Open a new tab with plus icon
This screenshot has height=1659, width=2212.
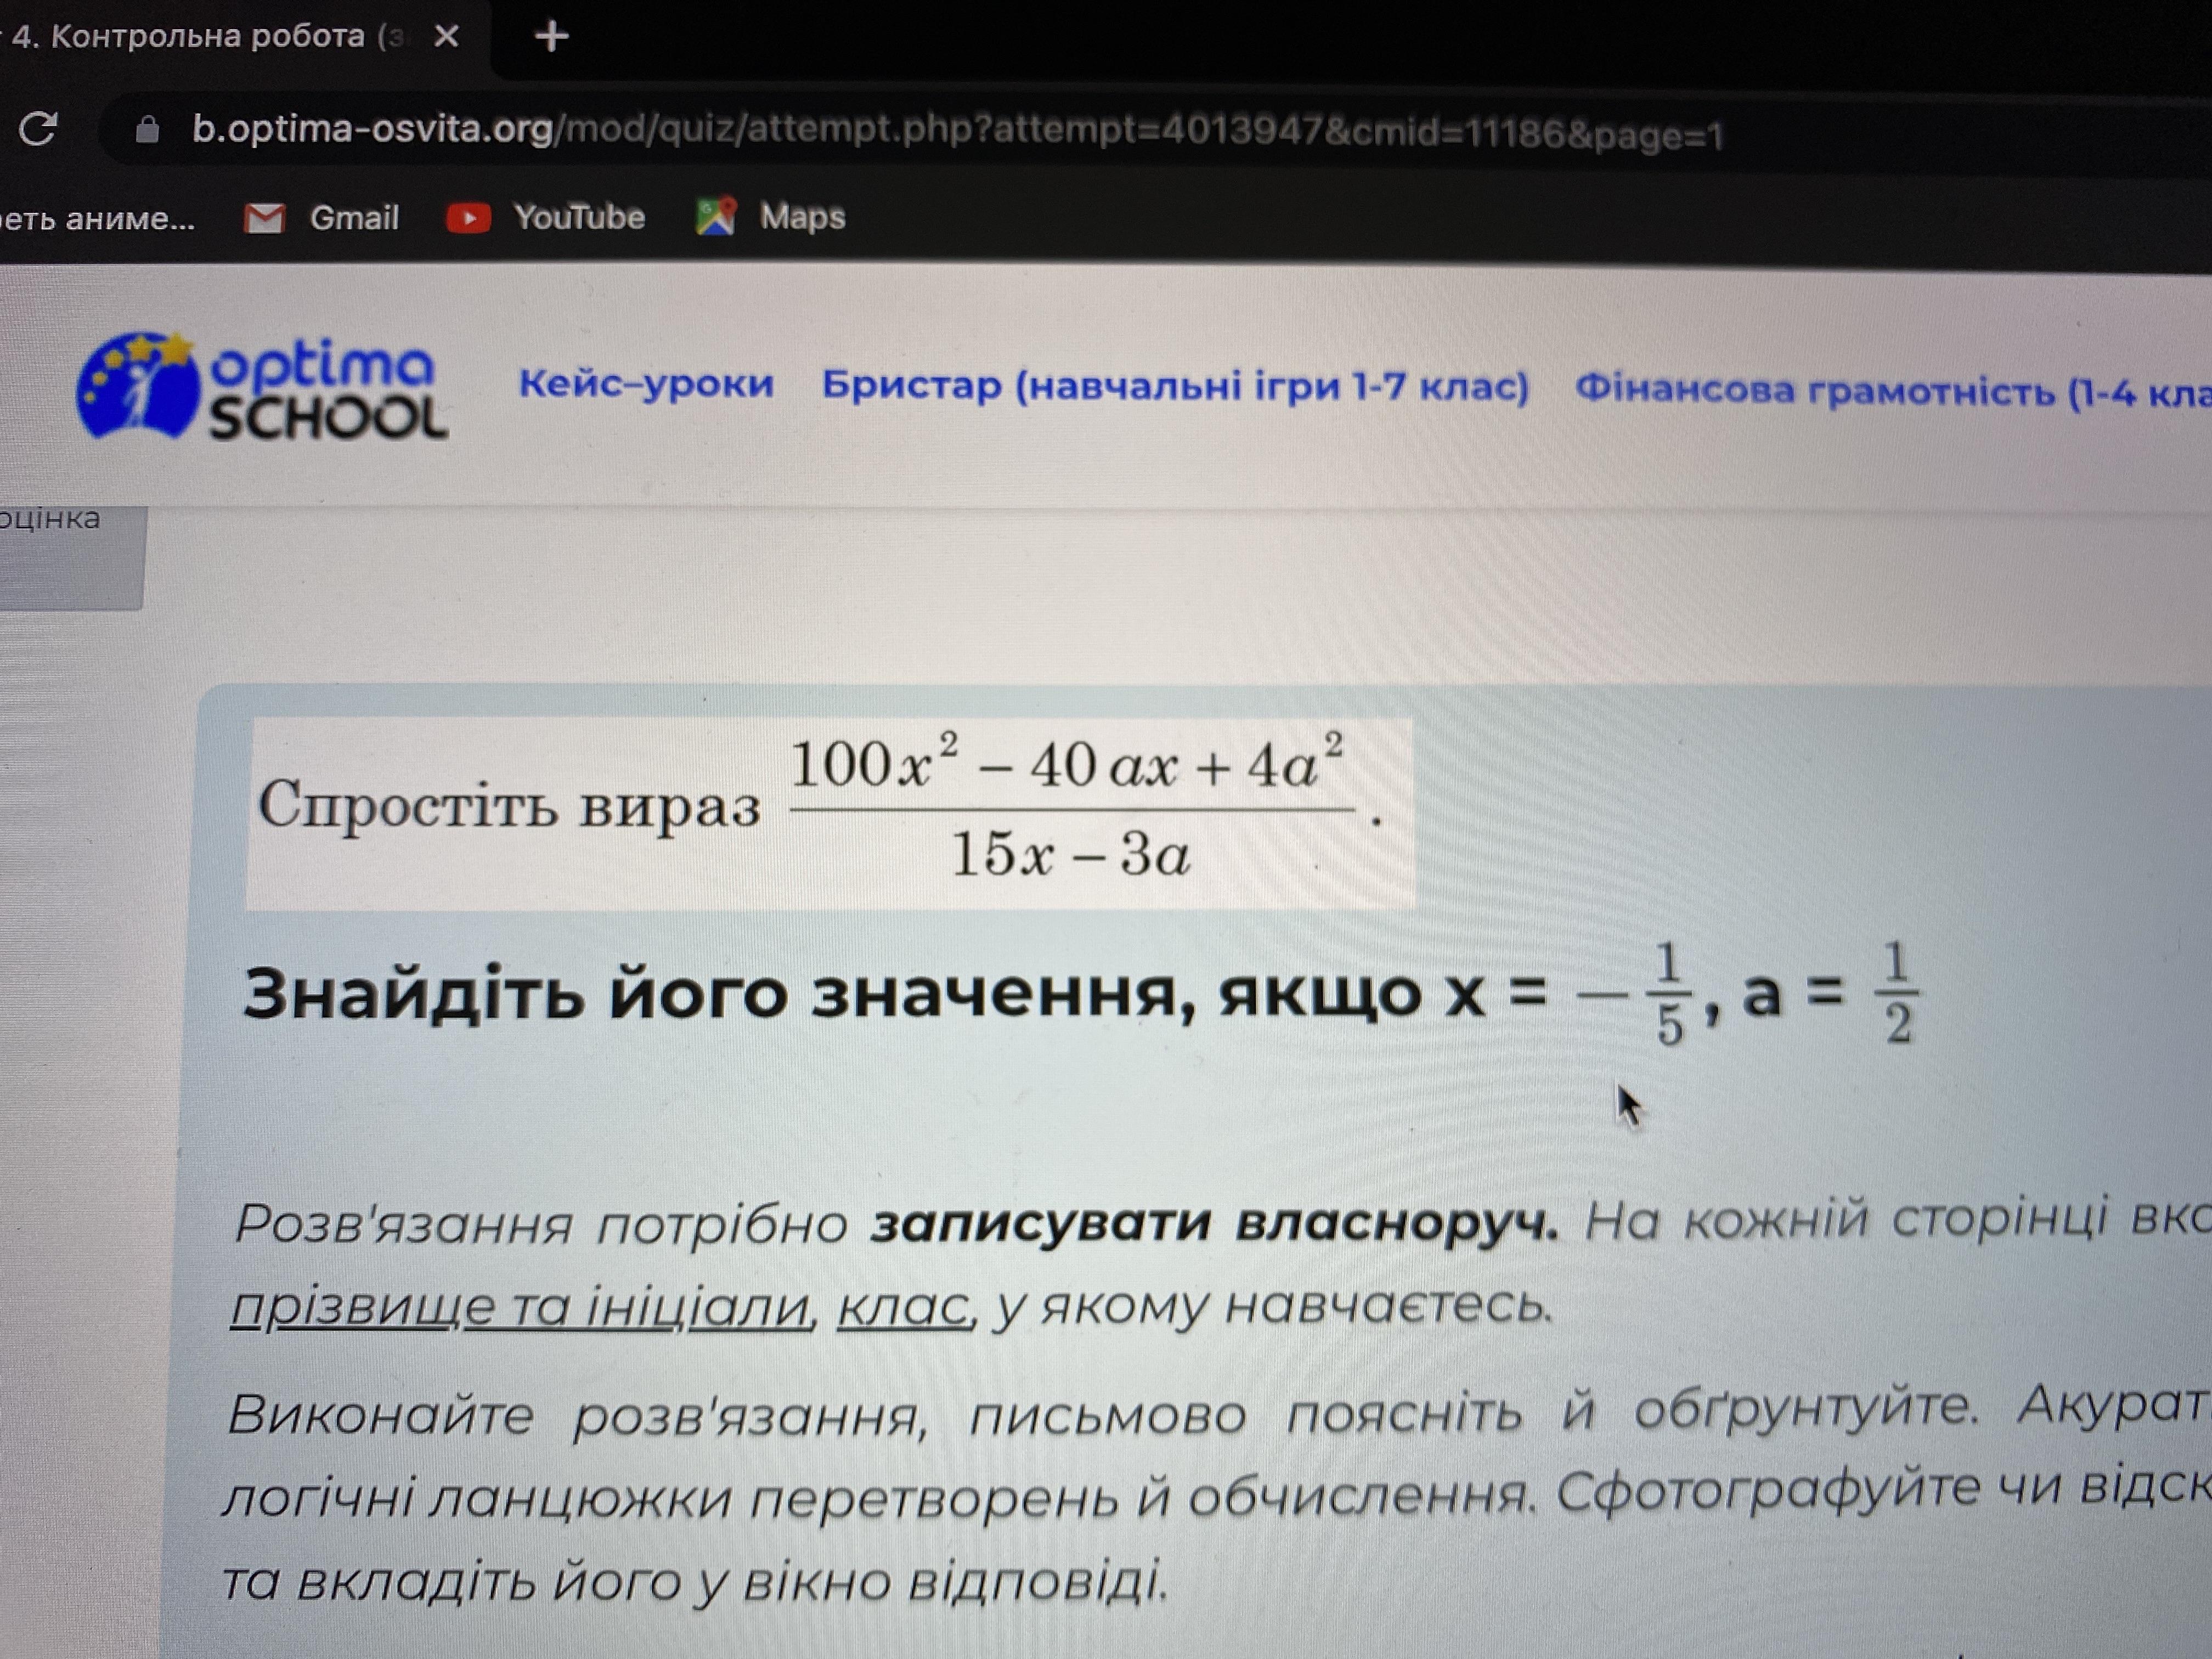coord(551,37)
